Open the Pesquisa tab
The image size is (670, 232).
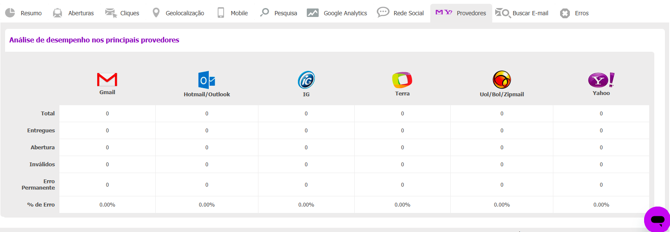point(286,13)
